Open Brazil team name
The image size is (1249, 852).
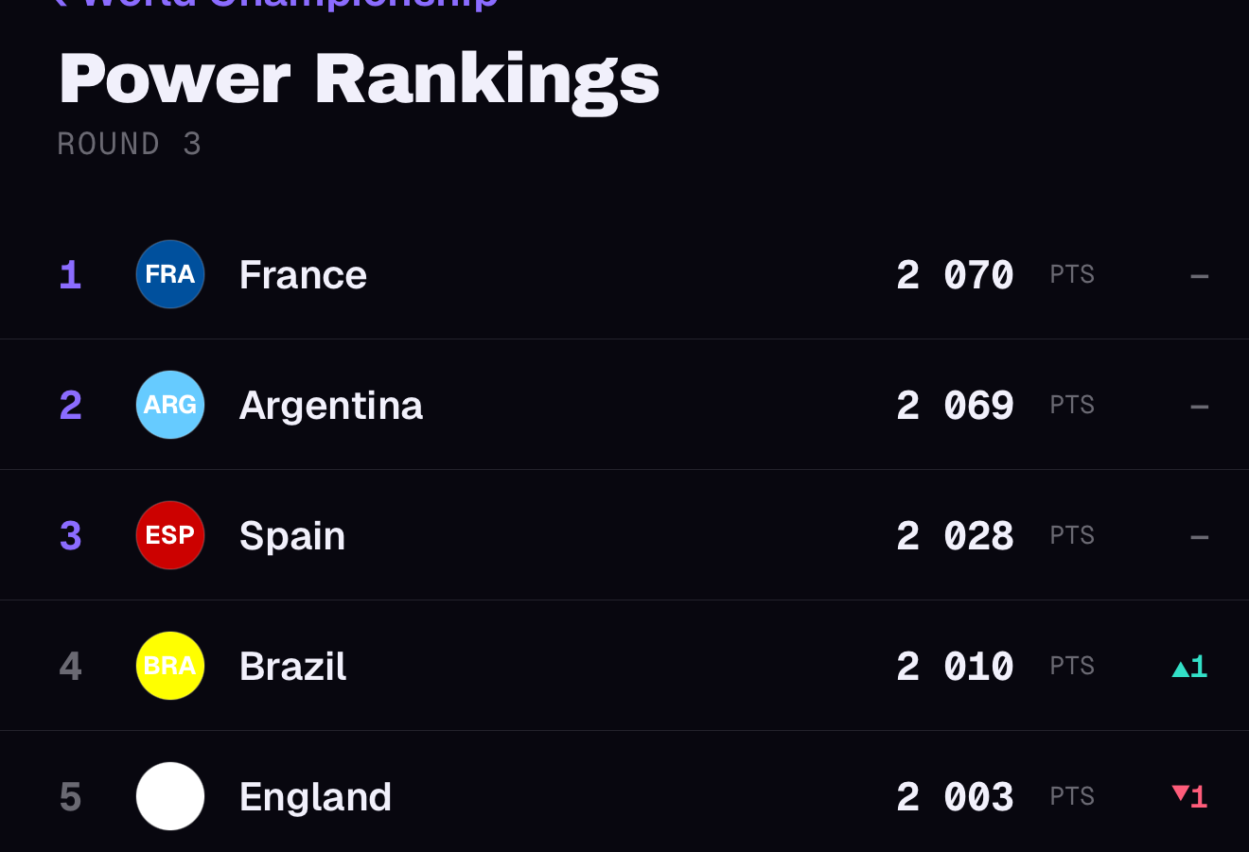click(x=293, y=667)
